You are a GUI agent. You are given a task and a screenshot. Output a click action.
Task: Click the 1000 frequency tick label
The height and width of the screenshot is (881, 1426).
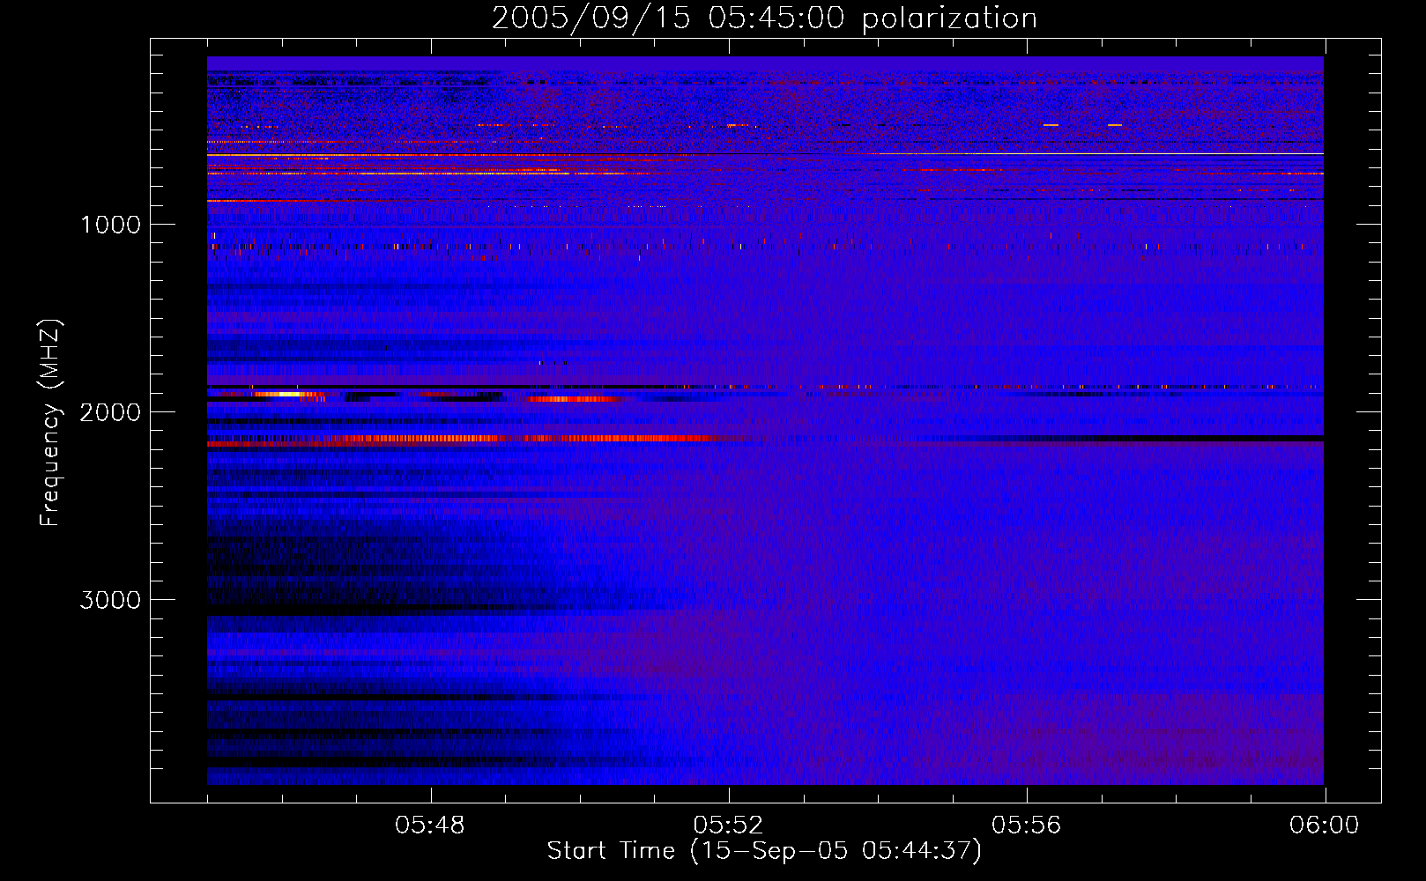(111, 225)
